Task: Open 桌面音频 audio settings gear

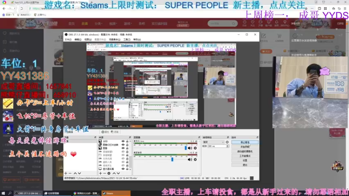Action: pos(195,159)
